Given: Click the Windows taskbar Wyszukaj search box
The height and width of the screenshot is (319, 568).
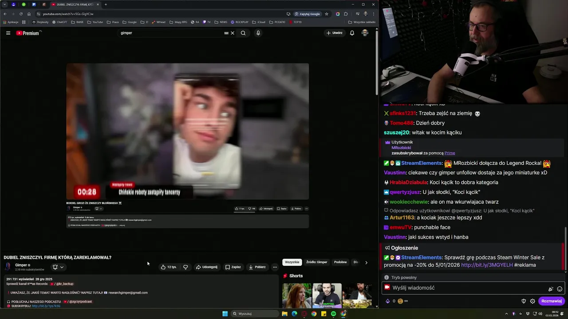Looking at the screenshot, I should point(255,314).
